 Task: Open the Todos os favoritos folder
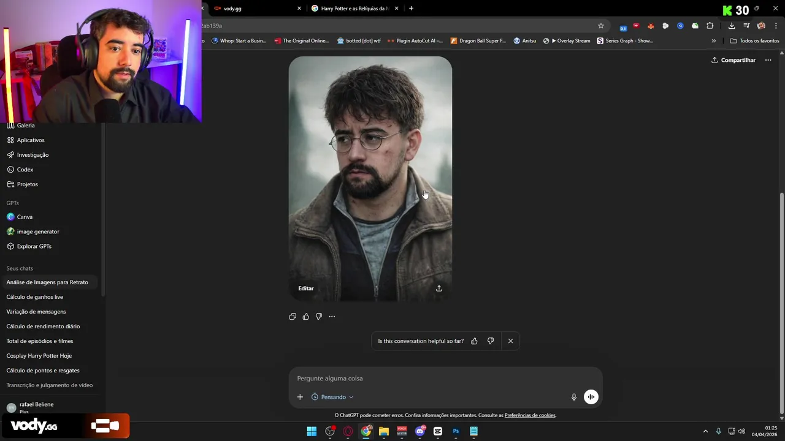[754, 41]
